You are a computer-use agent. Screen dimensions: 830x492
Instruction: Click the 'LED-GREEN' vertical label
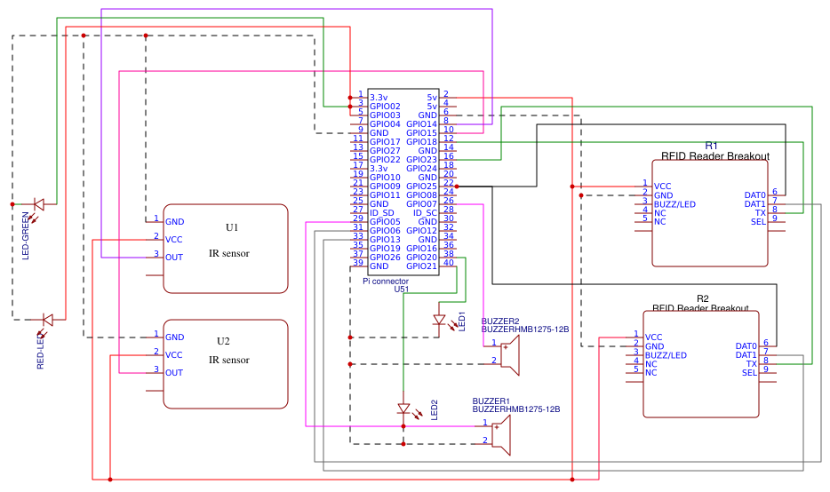click(26, 236)
